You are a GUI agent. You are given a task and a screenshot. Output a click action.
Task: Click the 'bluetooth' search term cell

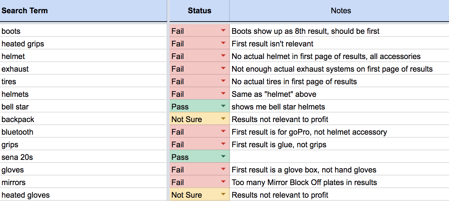pyautogui.click(x=83, y=132)
